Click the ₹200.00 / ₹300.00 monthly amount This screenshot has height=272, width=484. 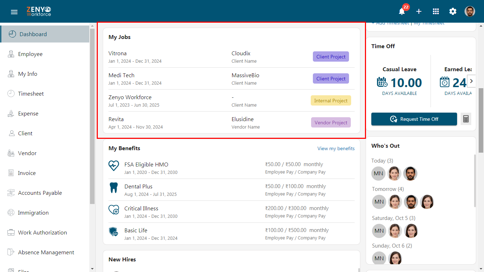pyautogui.click(x=297, y=208)
